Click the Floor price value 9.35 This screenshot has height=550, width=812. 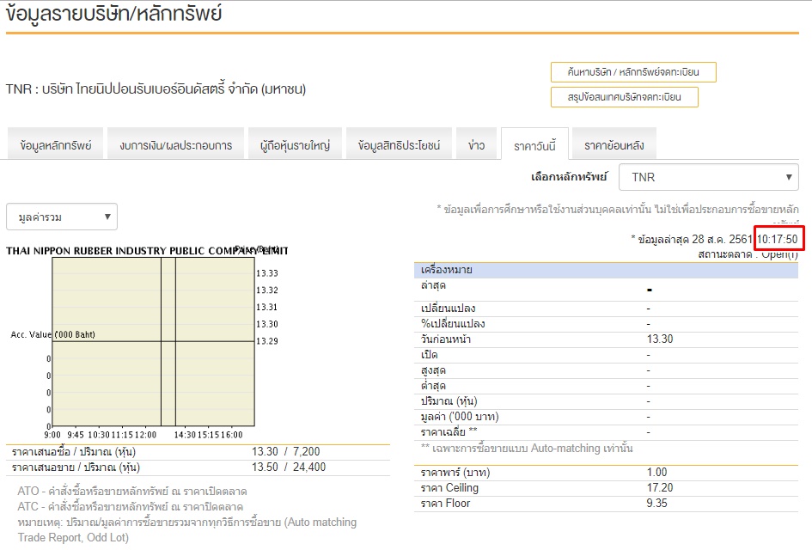click(656, 504)
